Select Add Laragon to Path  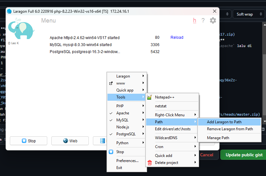pyautogui.click(x=229, y=122)
